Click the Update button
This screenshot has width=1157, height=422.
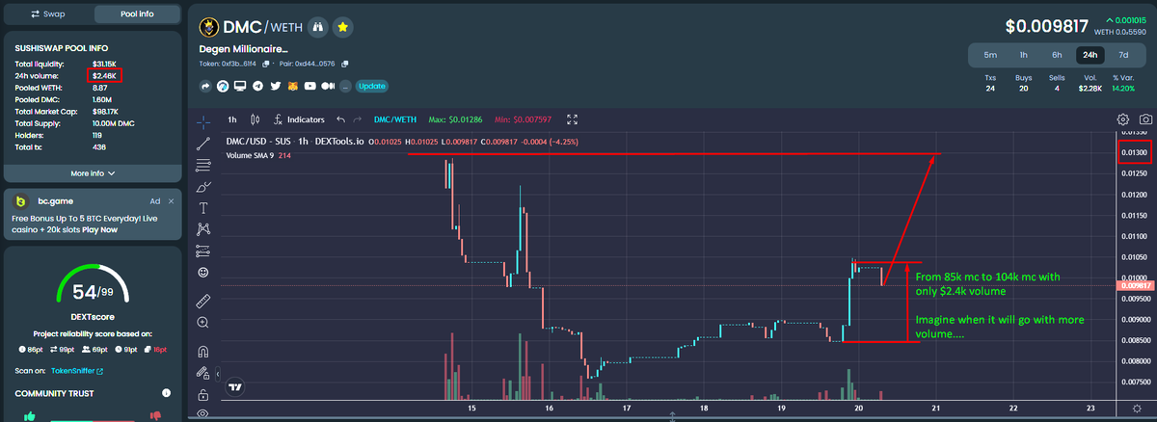point(372,86)
